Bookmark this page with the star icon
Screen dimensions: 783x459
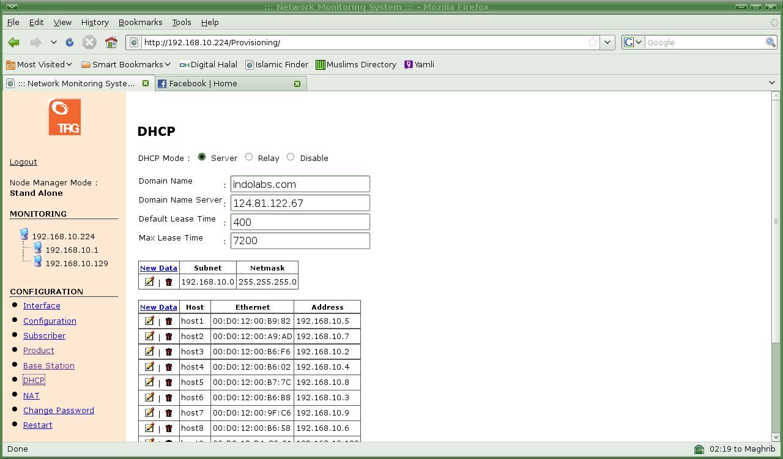[x=592, y=42]
